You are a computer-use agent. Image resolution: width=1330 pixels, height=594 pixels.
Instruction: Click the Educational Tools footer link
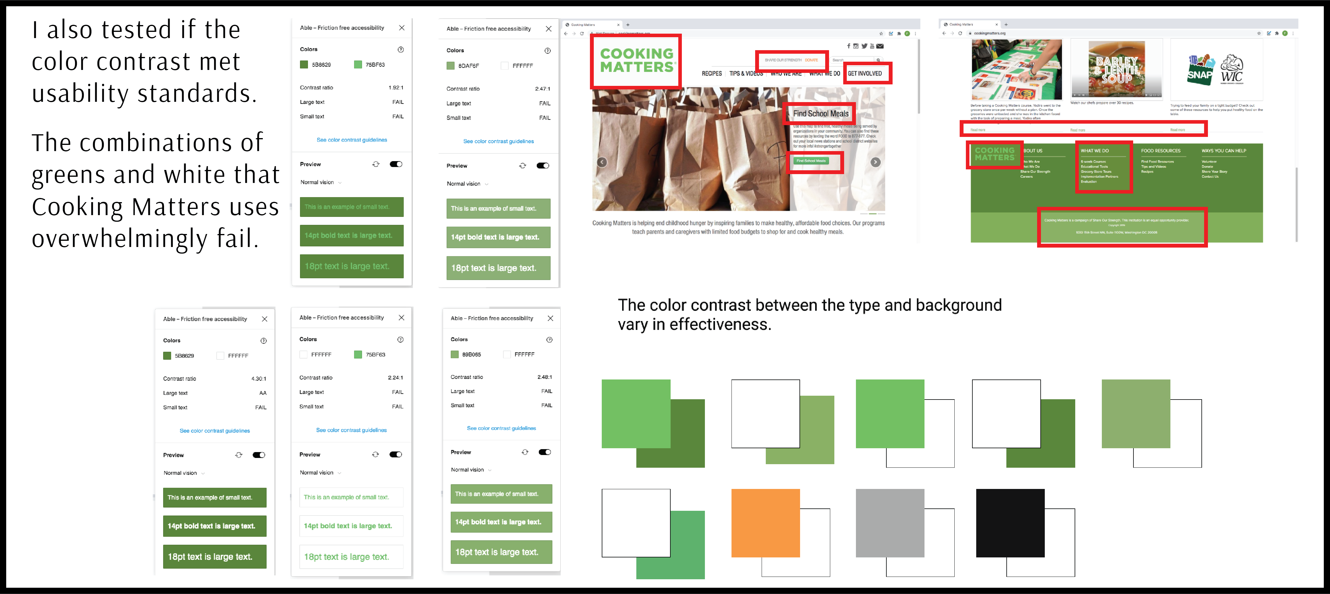[1094, 166]
